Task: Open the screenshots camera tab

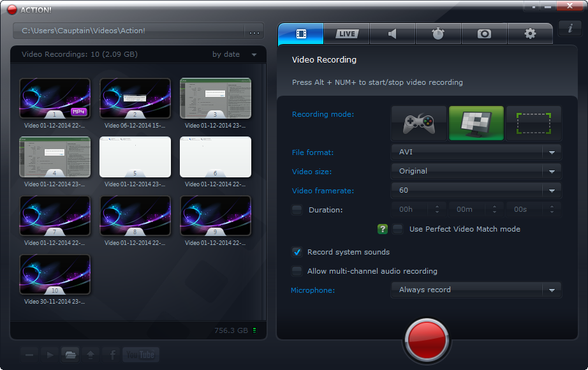Action: (x=484, y=34)
